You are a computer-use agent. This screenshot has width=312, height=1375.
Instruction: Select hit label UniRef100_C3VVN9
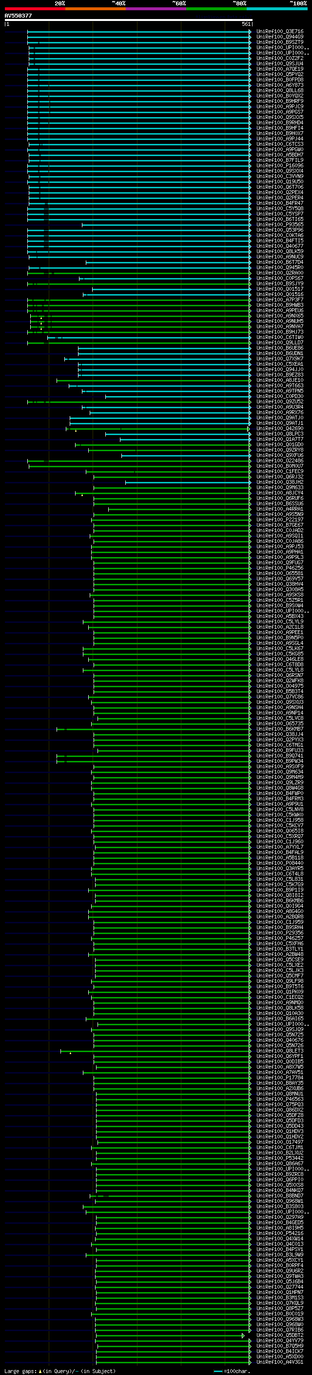[x=280, y=176]
